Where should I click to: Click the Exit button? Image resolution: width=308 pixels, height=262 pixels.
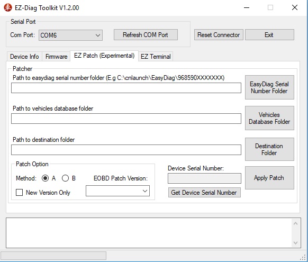pyautogui.click(x=269, y=35)
